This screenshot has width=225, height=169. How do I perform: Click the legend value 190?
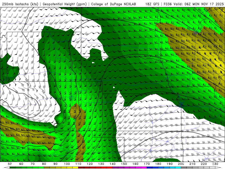tap(170, 164)
